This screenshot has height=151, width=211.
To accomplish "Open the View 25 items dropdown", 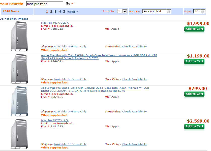I will pos(199,11).
